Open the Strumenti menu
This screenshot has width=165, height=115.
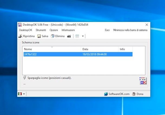point(41,30)
